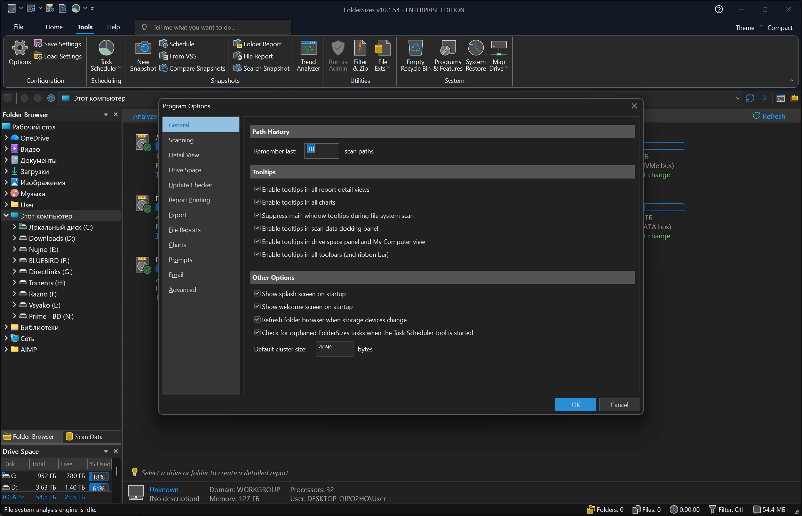Image resolution: width=802 pixels, height=516 pixels.
Task: Cancel the Program Options dialog
Action: click(619, 405)
